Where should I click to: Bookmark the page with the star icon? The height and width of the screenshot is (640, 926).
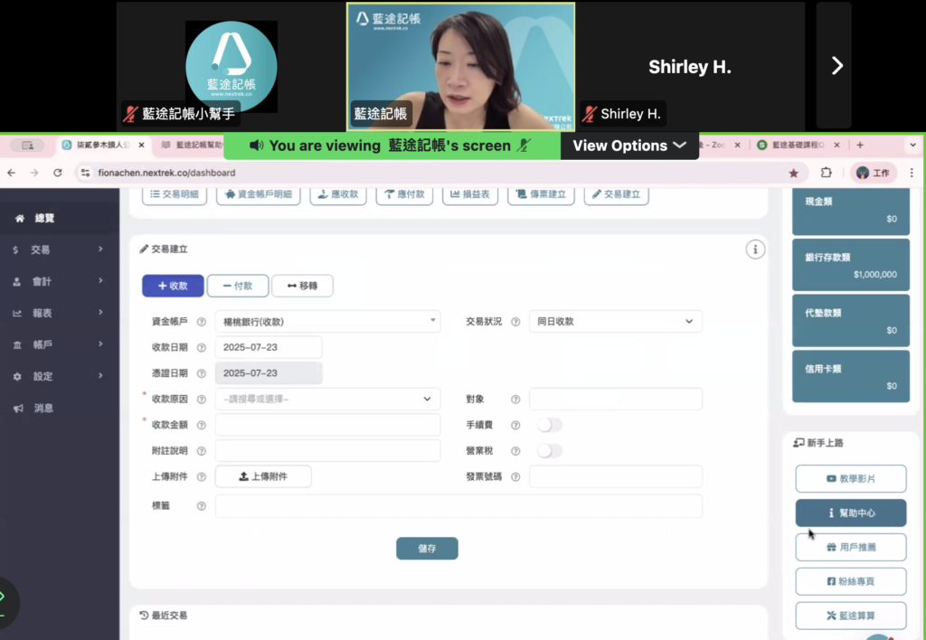click(x=794, y=173)
